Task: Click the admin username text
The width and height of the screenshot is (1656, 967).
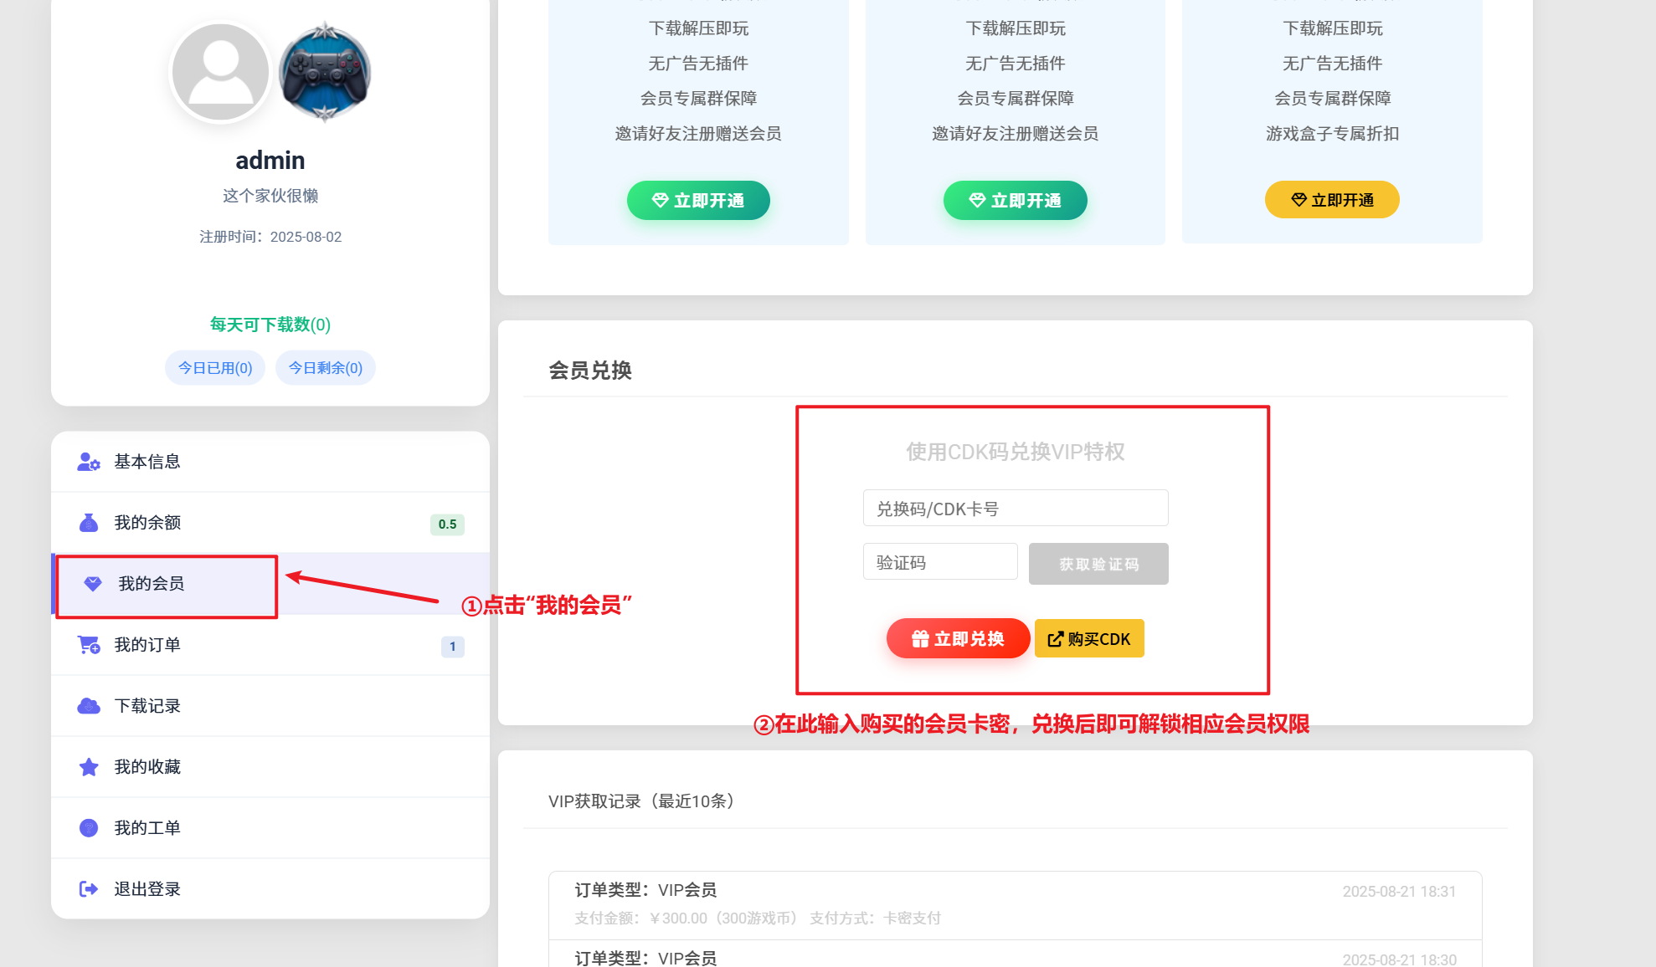Action: (x=270, y=161)
